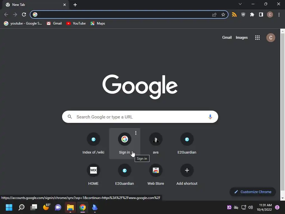Open the WIX HOME shortcut
285x214 pixels.
click(x=94, y=175)
